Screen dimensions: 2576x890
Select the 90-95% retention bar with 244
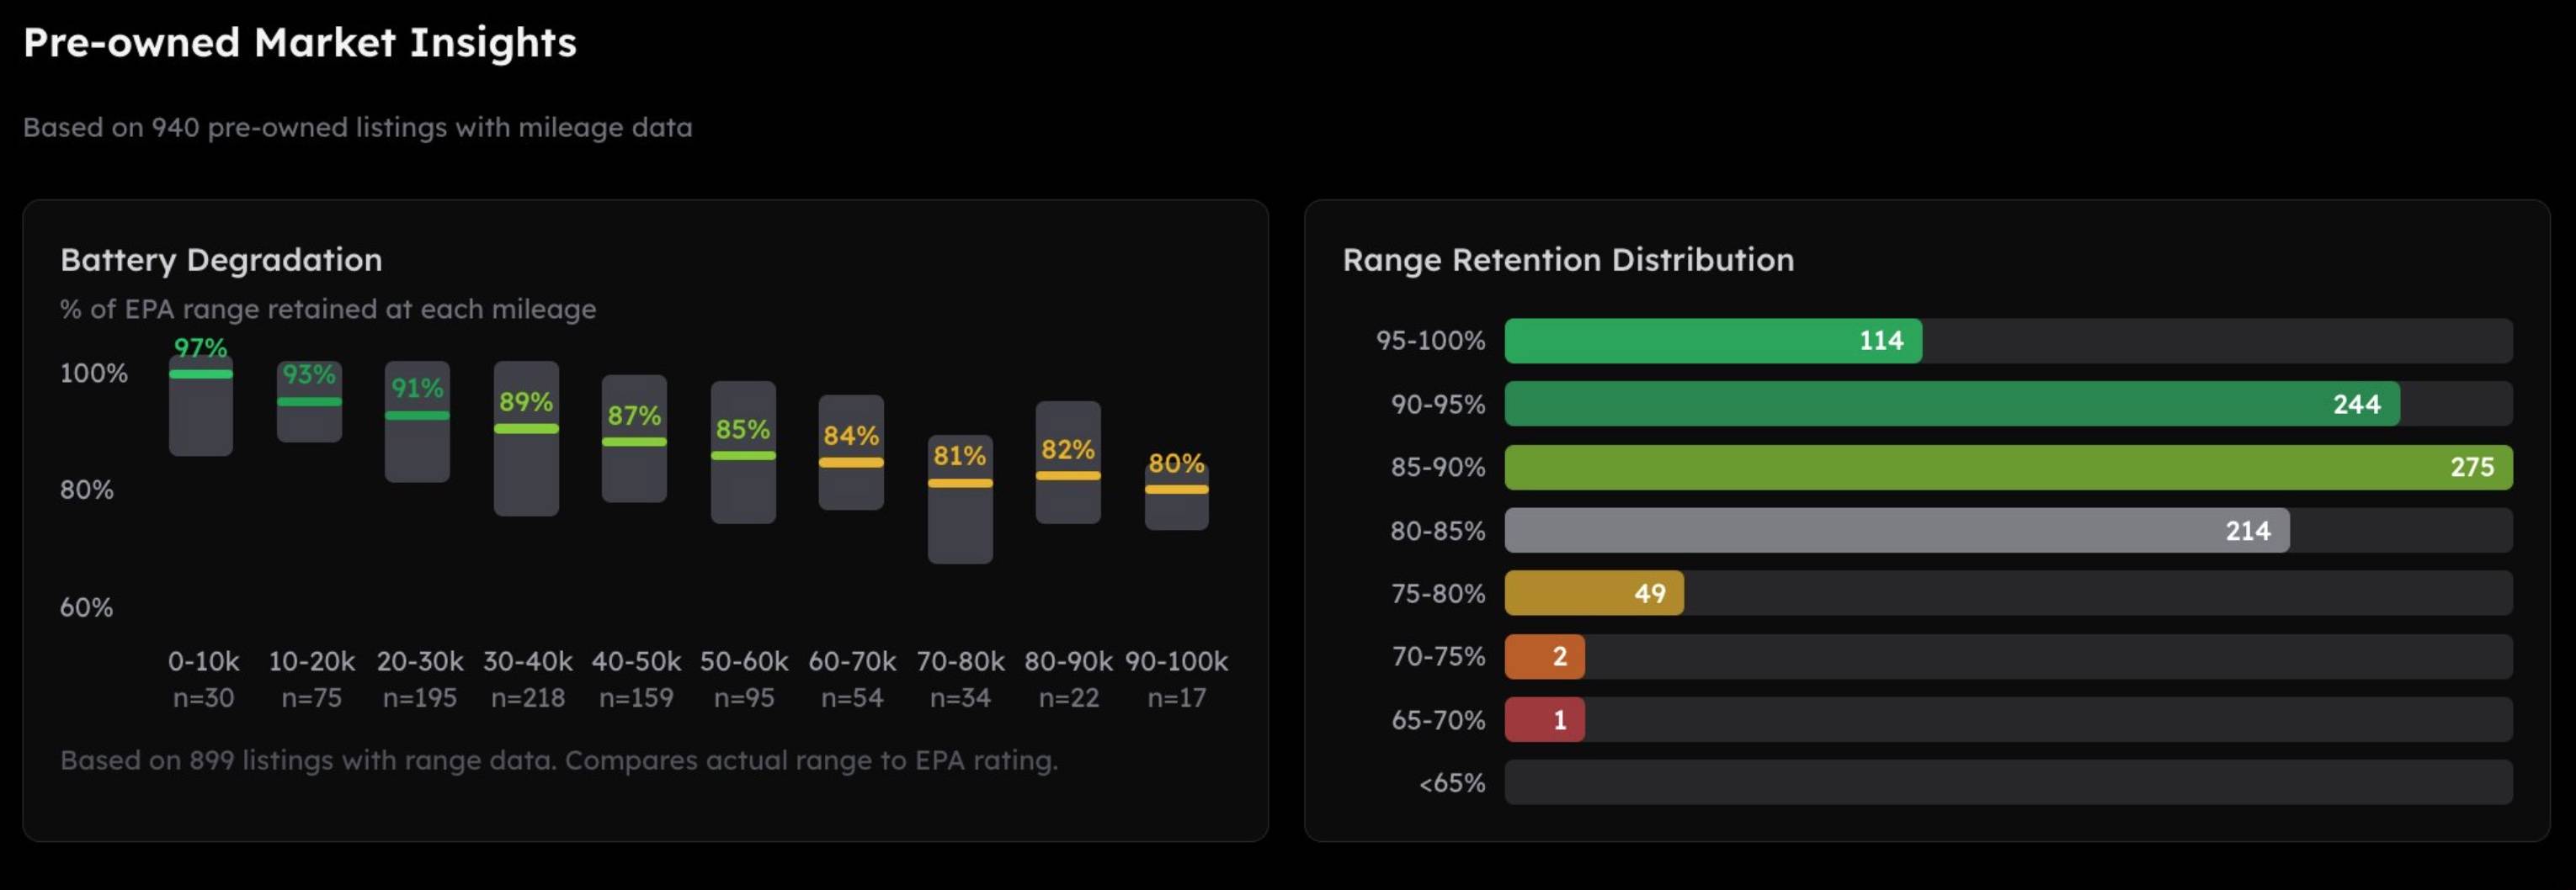tap(1950, 404)
